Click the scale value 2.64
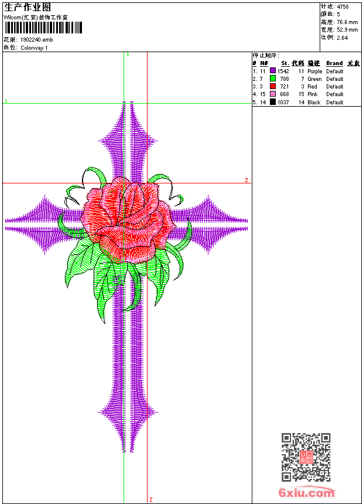 (x=343, y=38)
